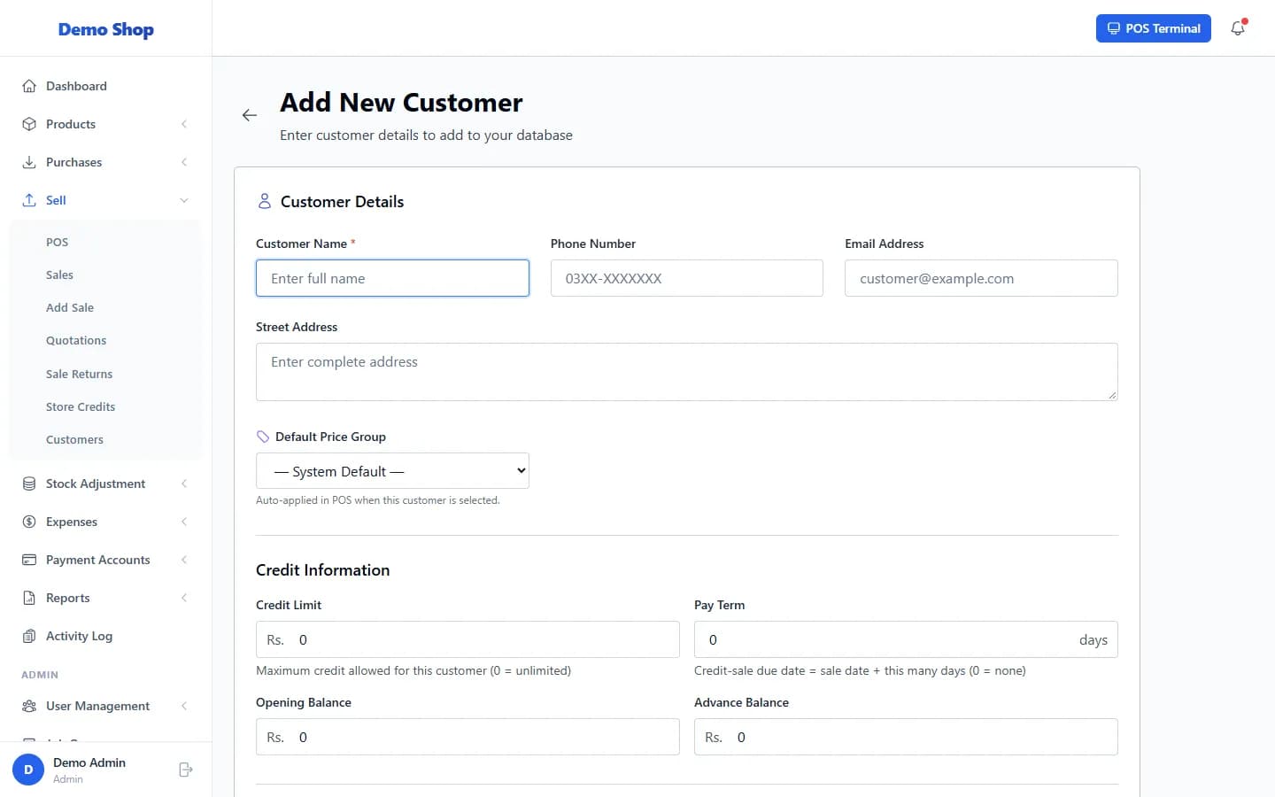Viewport: 1275px width, 797px height.
Task: Click the Pay Term days input
Action: pos(906,639)
